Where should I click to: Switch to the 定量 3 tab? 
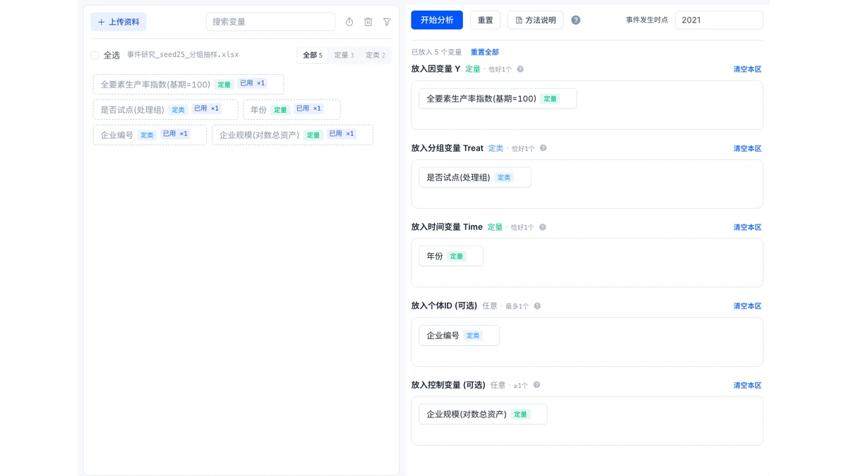344,55
